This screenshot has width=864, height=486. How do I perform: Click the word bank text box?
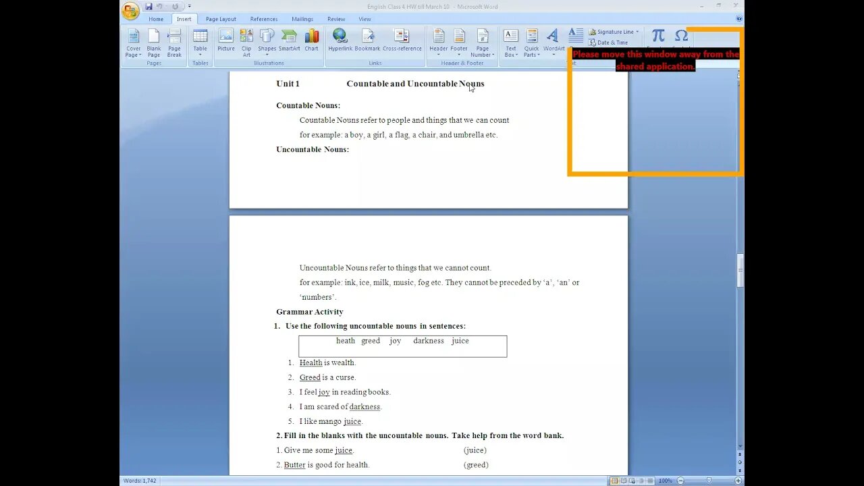(x=403, y=346)
